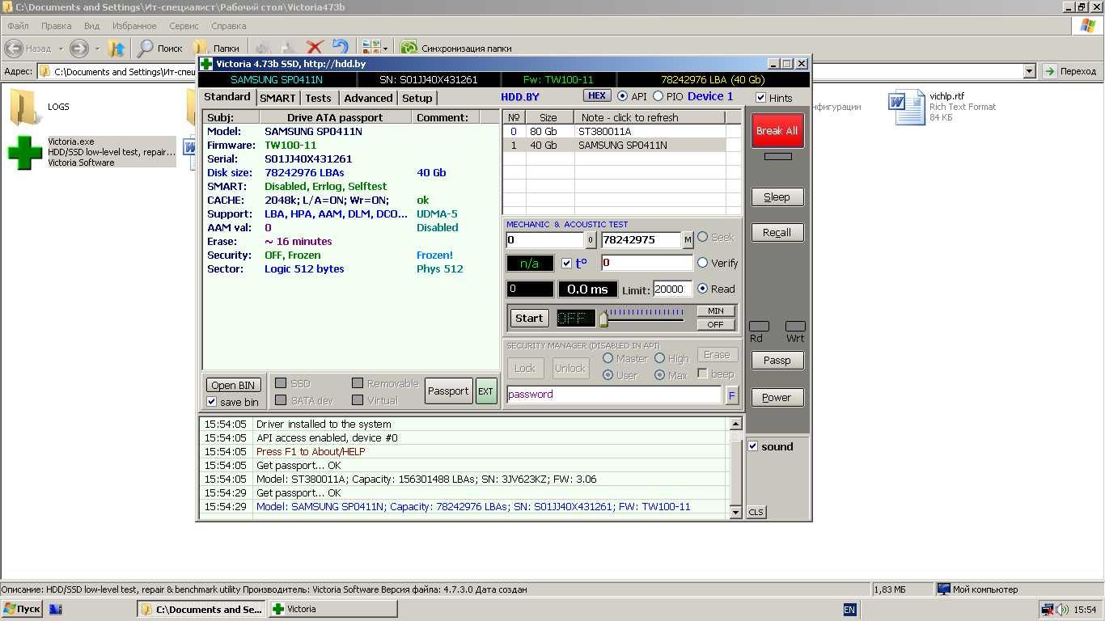Click the folder sync (Синхронизация папки) icon
The height and width of the screenshot is (621, 1105).
click(409, 49)
